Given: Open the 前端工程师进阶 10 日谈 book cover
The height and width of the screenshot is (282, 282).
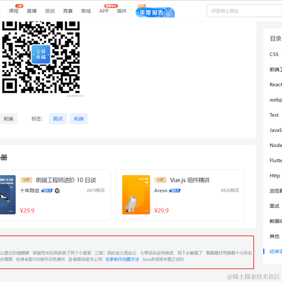Looking at the screenshot, I should 8,194.
